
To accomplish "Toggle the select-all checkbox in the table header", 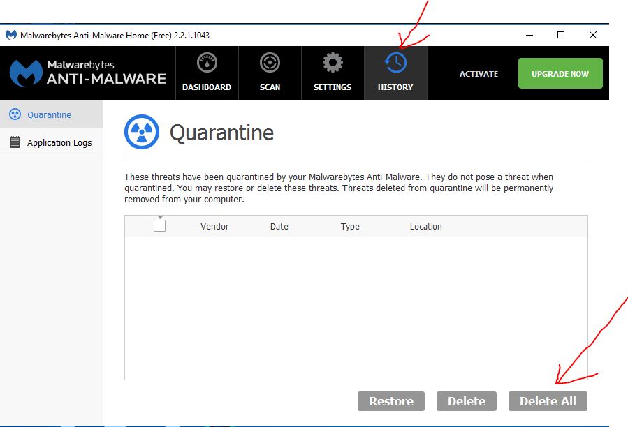I will pyautogui.click(x=159, y=224).
